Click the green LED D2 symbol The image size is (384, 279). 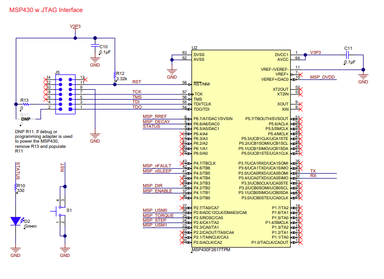(16, 221)
